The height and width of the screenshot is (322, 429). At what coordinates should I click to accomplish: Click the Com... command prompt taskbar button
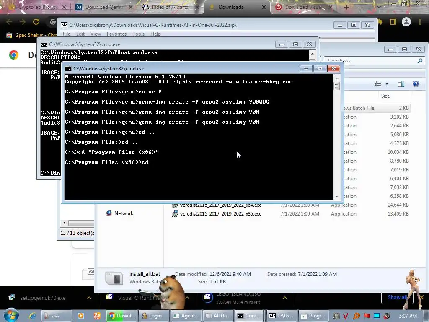pos(250,316)
